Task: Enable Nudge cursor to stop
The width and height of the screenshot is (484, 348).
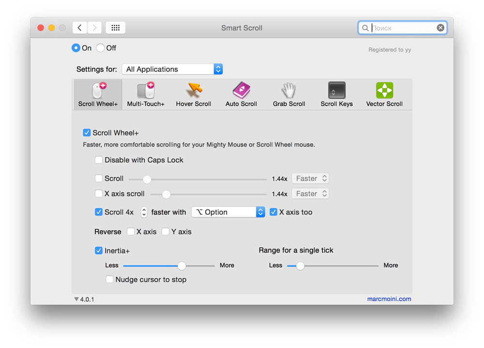Action: click(109, 279)
